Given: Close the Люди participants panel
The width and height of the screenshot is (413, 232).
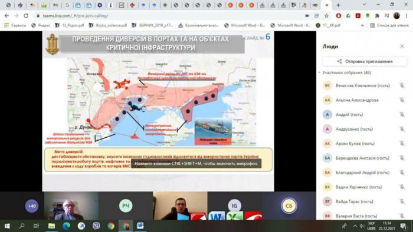Looking at the screenshot, I should (x=402, y=47).
